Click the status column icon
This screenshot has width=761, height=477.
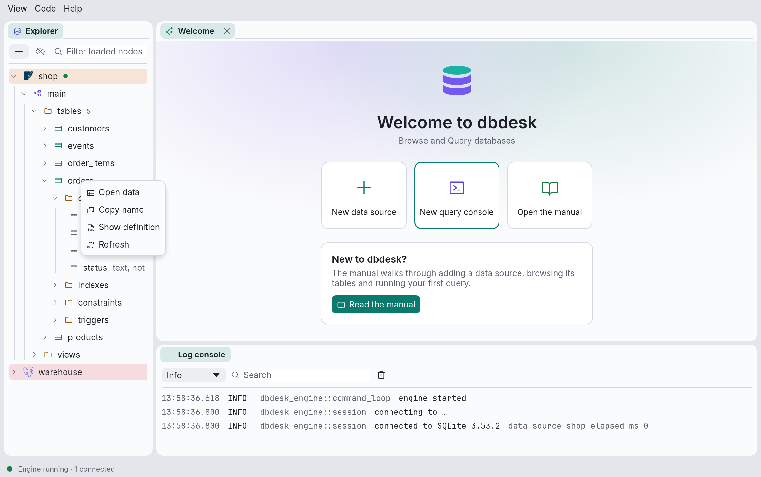pos(74,268)
